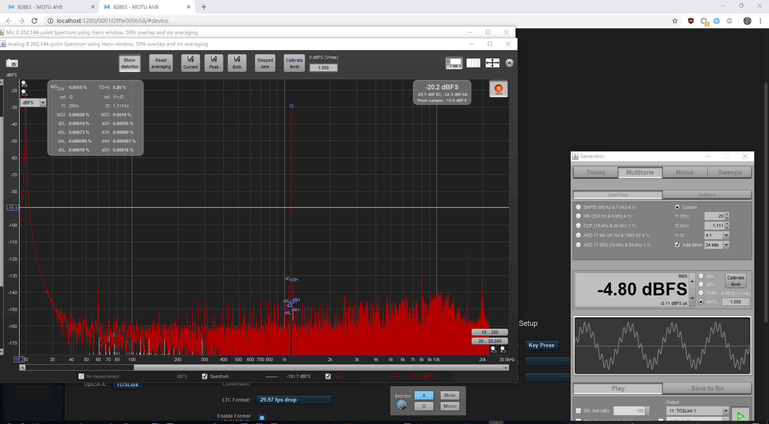This screenshot has width=769, height=424.
Task: Click the Show distortion button
Action: click(x=130, y=63)
